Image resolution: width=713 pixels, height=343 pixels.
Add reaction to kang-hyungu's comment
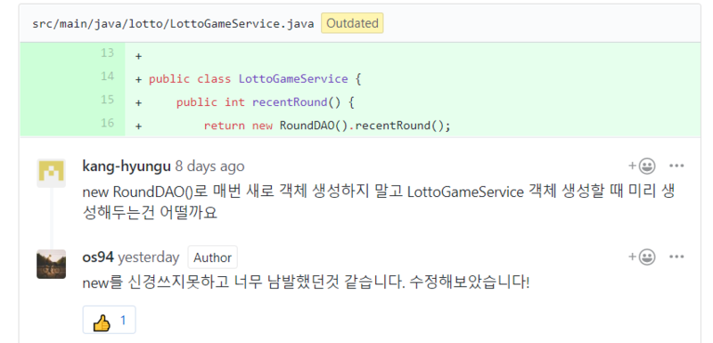click(642, 166)
